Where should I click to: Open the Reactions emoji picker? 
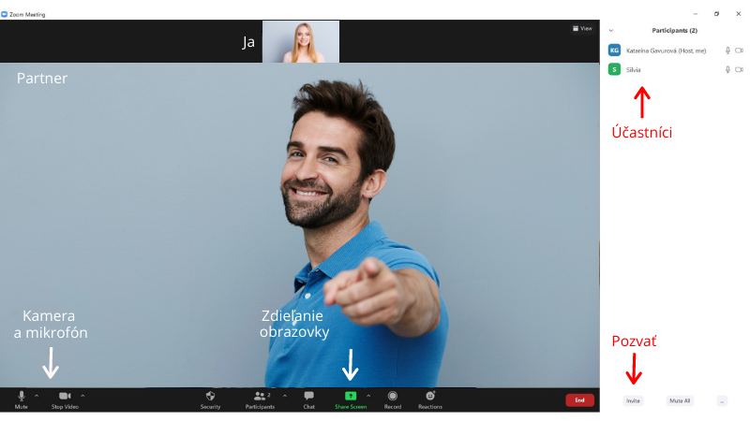click(x=430, y=397)
